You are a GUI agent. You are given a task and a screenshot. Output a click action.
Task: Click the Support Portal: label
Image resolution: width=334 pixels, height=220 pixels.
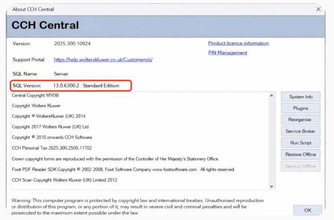[x=29, y=60]
